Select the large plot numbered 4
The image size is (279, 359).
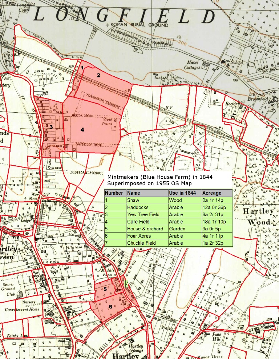point(82,129)
